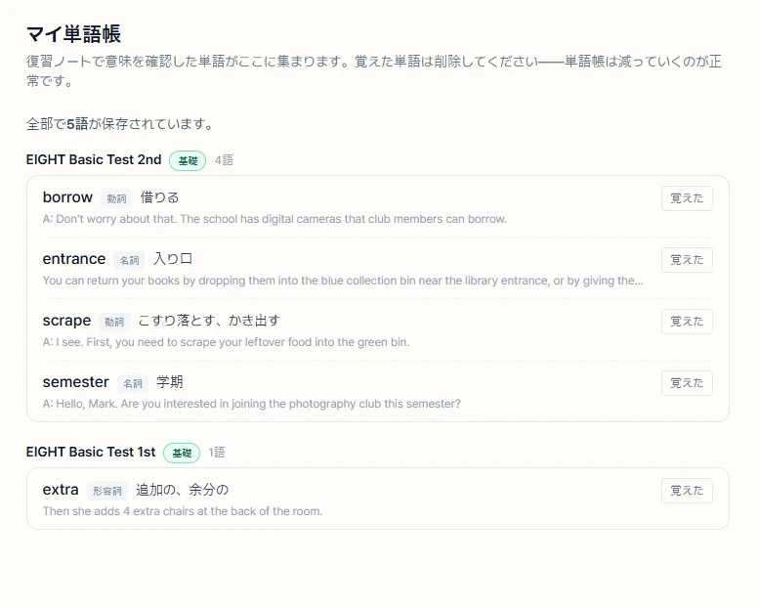Click the 1語 count label

pos(217,453)
